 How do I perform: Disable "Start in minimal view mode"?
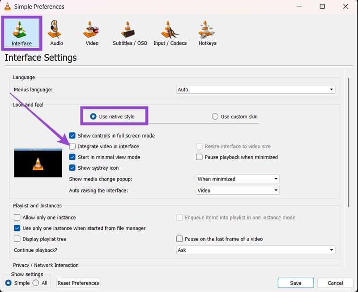point(72,157)
